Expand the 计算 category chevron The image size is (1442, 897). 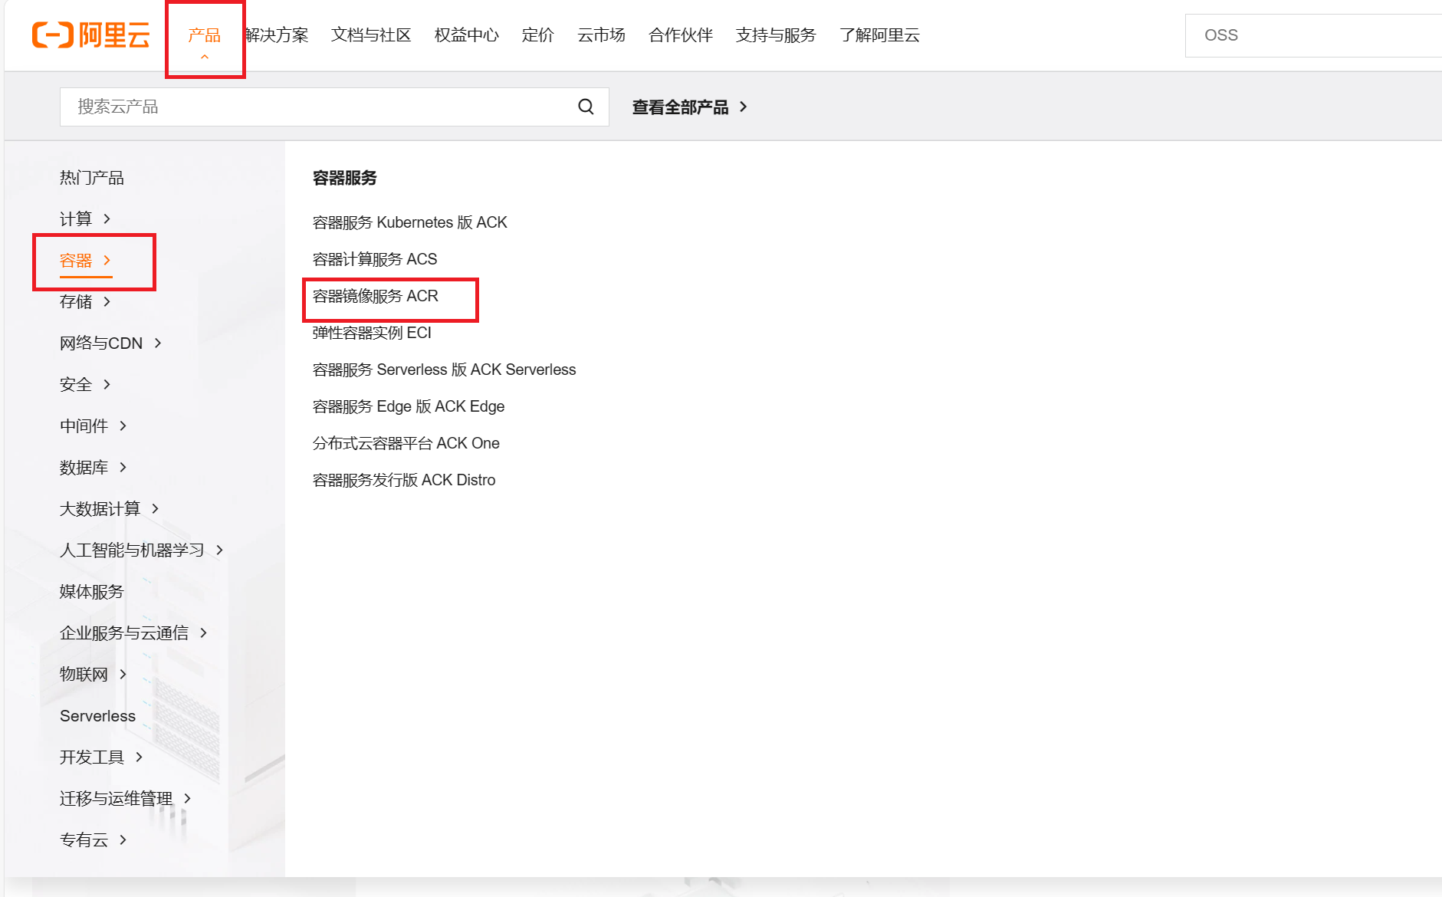click(x=107, y=219)
